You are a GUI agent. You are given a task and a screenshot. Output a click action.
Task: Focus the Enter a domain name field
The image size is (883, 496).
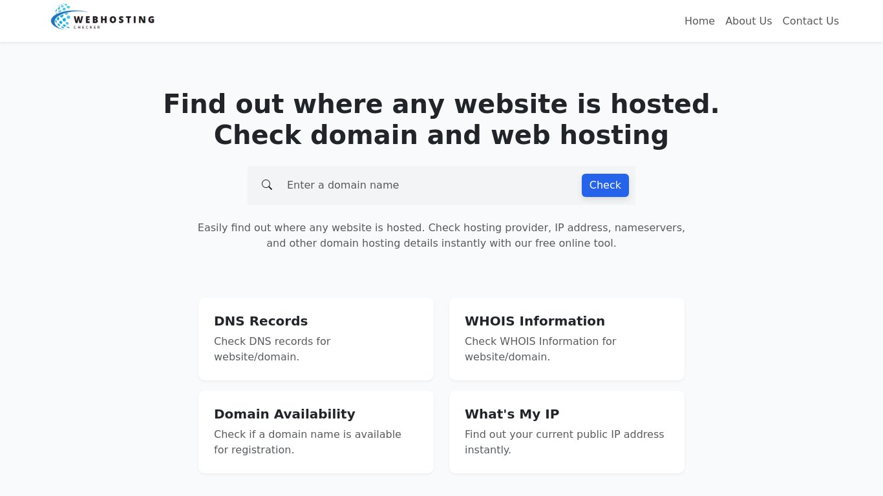[427, 185]
